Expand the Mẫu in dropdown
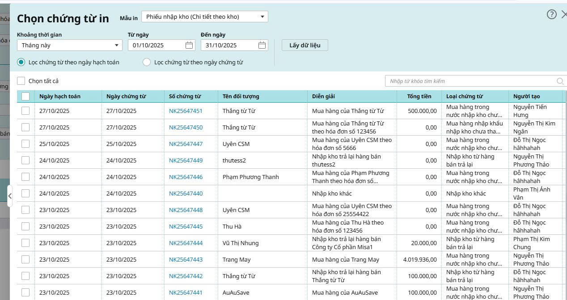 [x=262, y=17]
